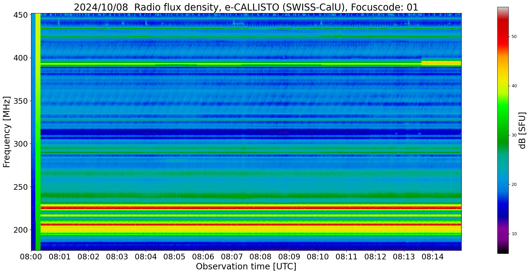530x274 pixels.
Task: Click the 08:14 time tick label
Action: pos(433,256)
